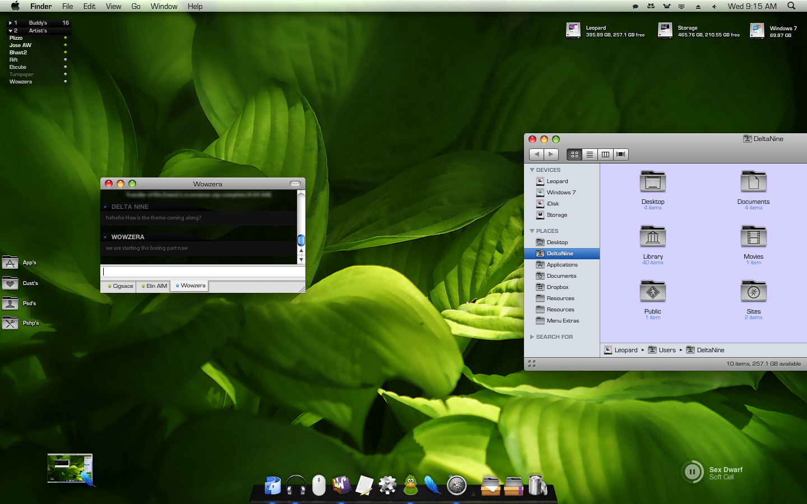Expand the SEARCH FOR section
This screenshot has width=807, height=504.
pyautogui.click(x=532, y=337)
